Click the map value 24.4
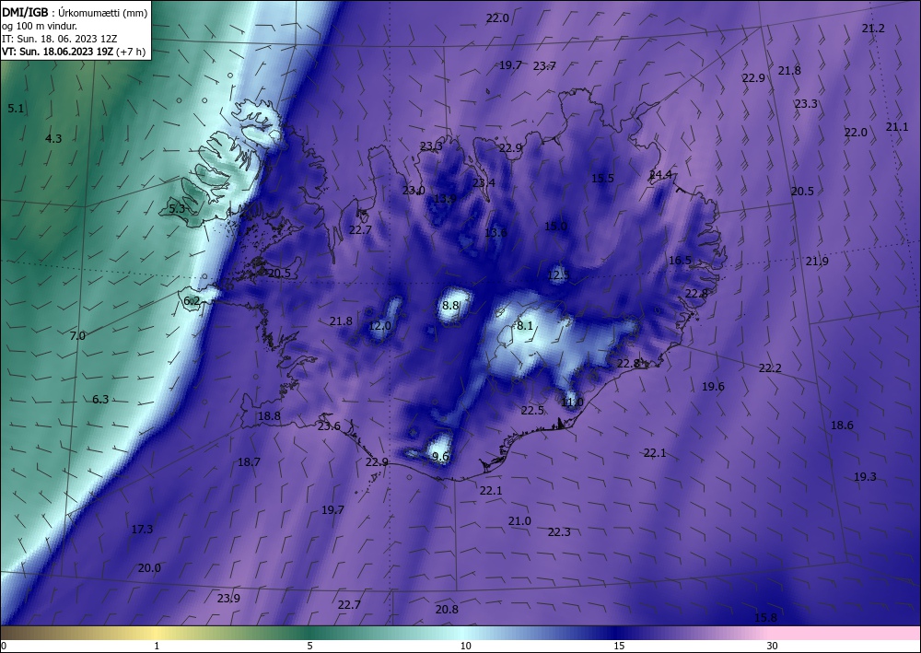 [x=660, y=174]
